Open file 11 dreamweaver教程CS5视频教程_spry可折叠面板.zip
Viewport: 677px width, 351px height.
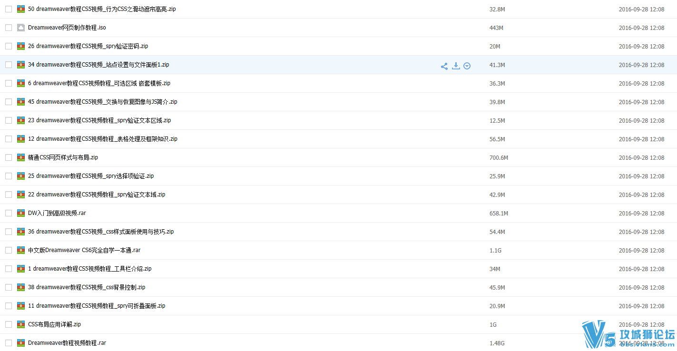[97, 306]
